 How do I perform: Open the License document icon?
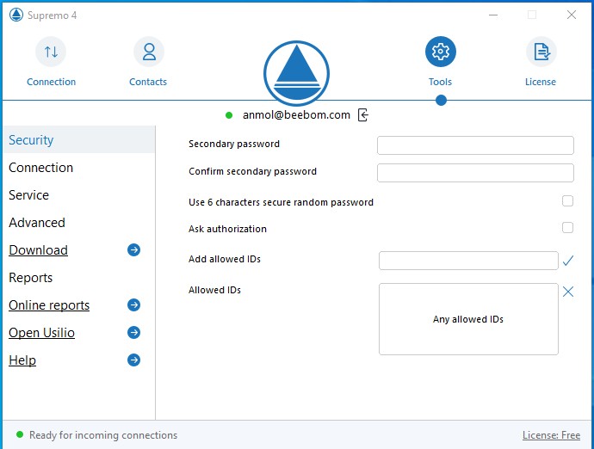[x=541, y=52]
